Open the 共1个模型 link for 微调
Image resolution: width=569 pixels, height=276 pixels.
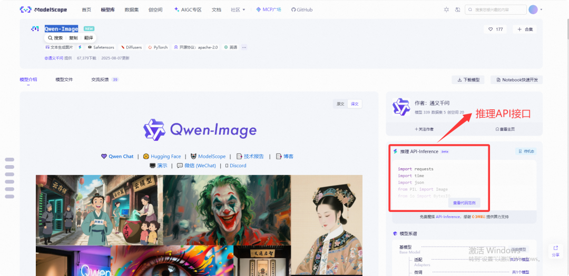coord(521,272)
